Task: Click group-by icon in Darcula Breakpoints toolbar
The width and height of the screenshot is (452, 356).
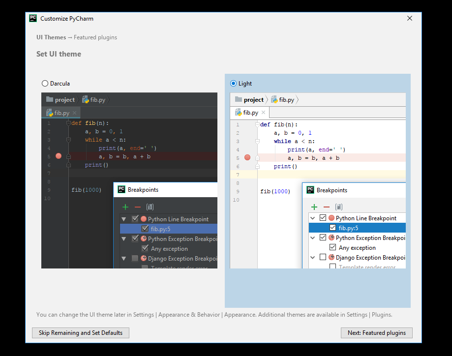Action: pos(150,207)
